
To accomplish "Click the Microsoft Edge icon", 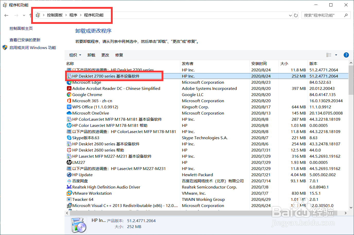I will pos(68,82).
